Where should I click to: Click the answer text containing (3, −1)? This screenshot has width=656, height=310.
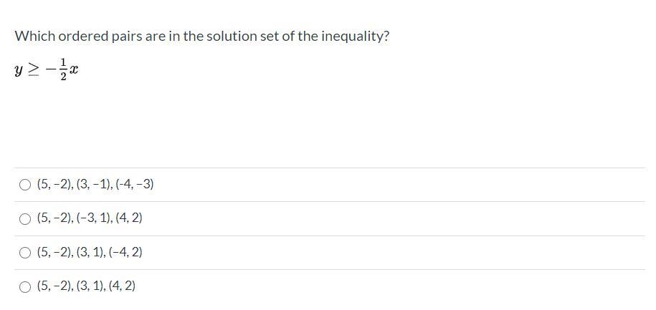pyautogui.click(x=95, y=185)
